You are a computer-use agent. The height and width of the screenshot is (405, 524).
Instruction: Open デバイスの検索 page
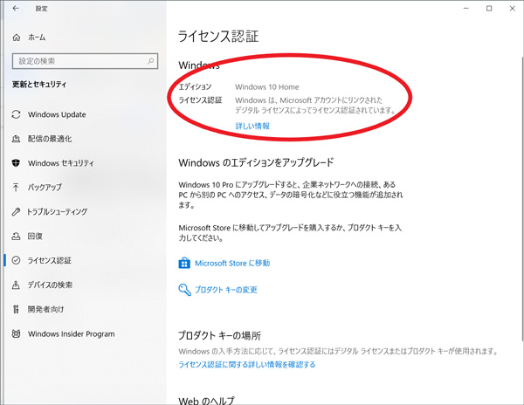50,285
